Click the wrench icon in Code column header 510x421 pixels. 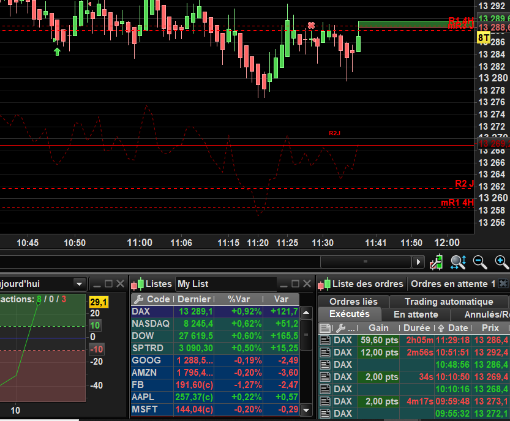[138, 299]
